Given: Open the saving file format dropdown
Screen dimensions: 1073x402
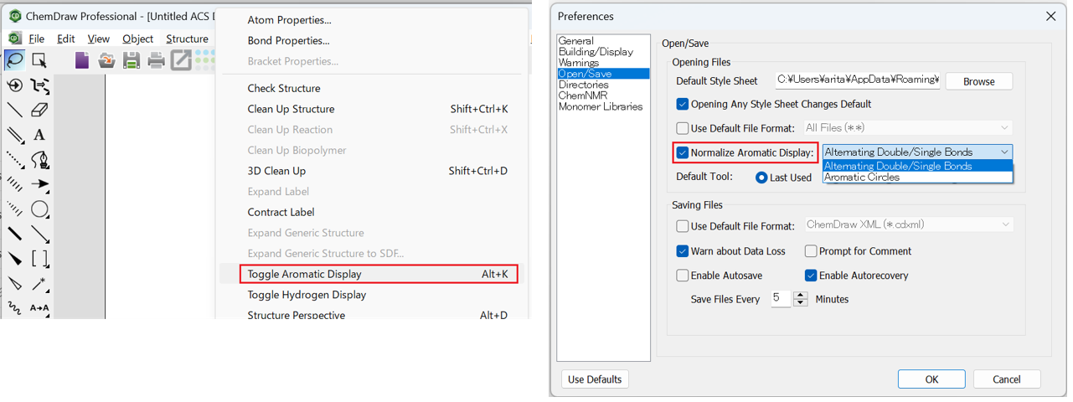Looking at the screenshot, I should 1003,224.
